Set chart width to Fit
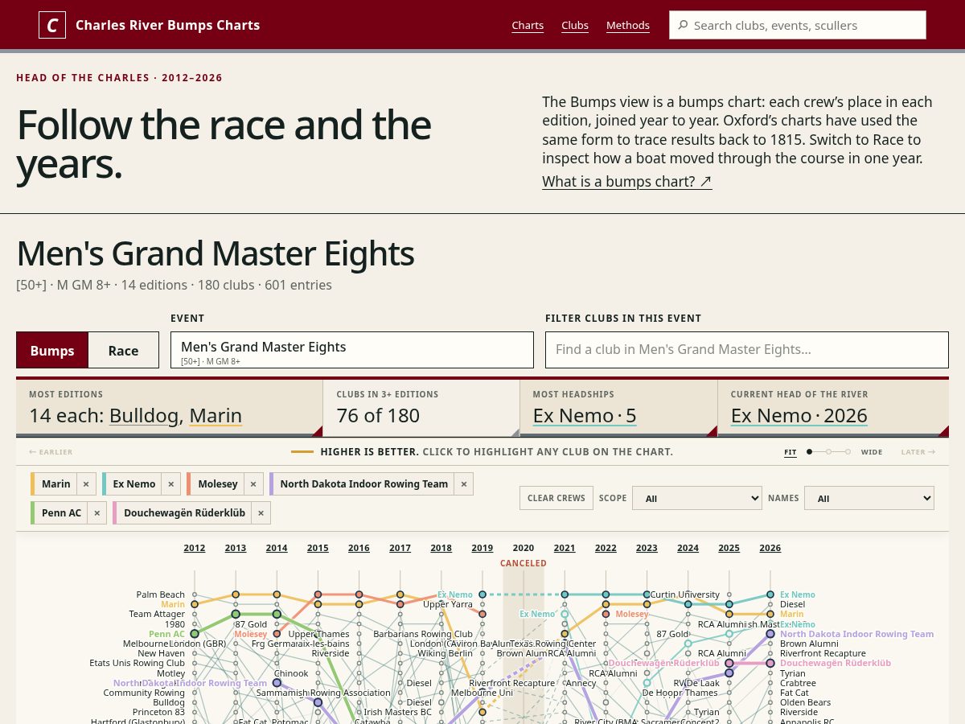Image resolution: width=965 pixels, height=724 pixels. pos(790,452)
